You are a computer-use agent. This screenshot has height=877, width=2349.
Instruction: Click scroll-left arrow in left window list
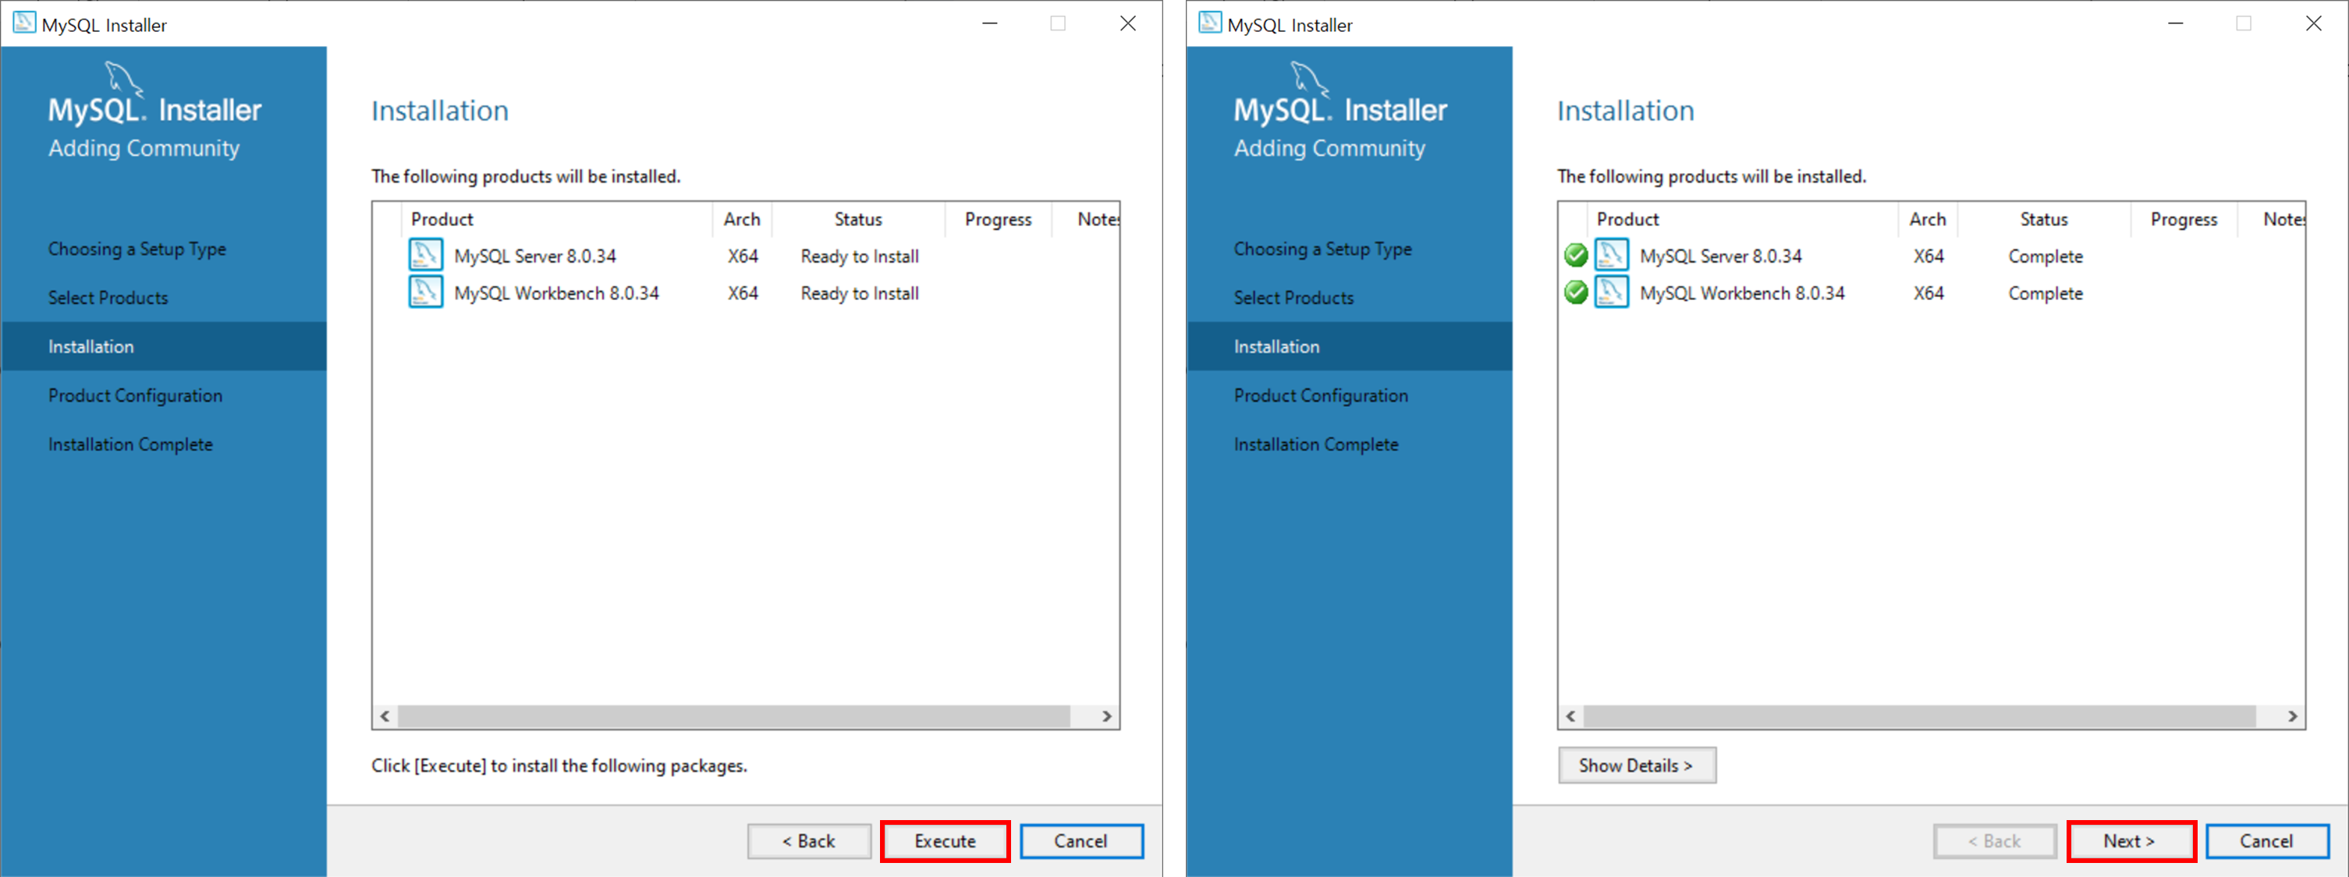(x=385, y=716)
